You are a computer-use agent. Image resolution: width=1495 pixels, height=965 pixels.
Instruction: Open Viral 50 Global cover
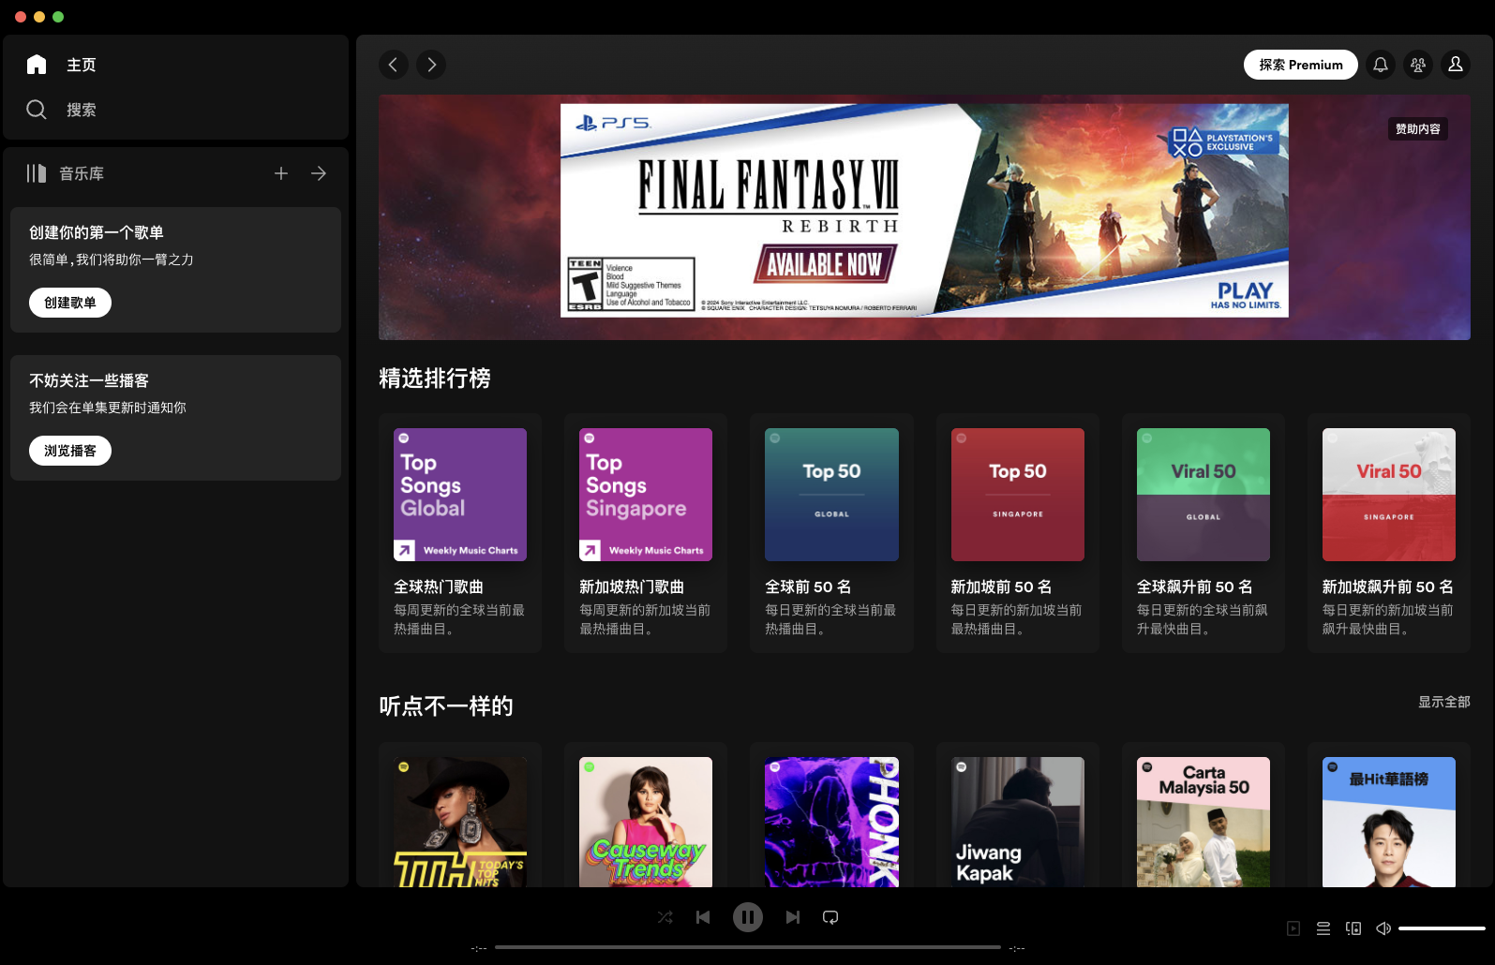(x=1203, y=495)
